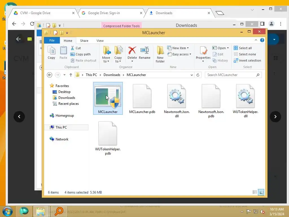Switch to the View ribbon tab
Screen dimensions: 289x217
point(100,41)
